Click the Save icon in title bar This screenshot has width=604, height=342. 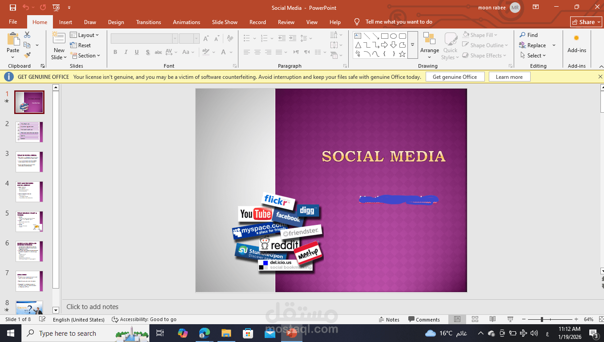(13, 8)
